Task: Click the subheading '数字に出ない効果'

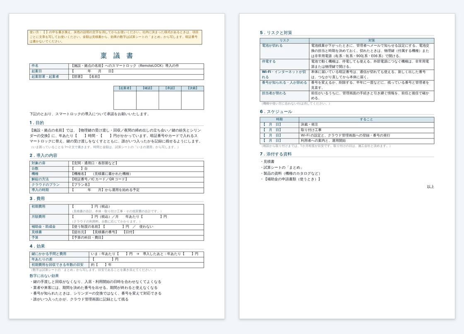Action: coord(44,276)
